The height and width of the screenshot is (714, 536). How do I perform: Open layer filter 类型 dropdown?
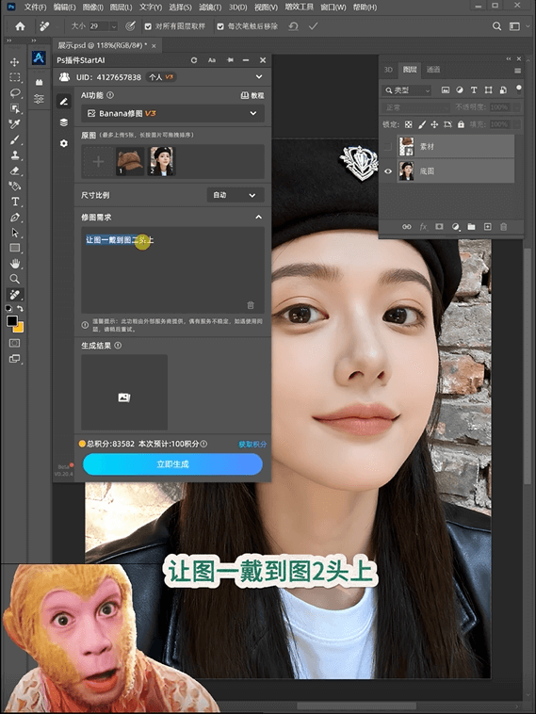click(407, 90)
